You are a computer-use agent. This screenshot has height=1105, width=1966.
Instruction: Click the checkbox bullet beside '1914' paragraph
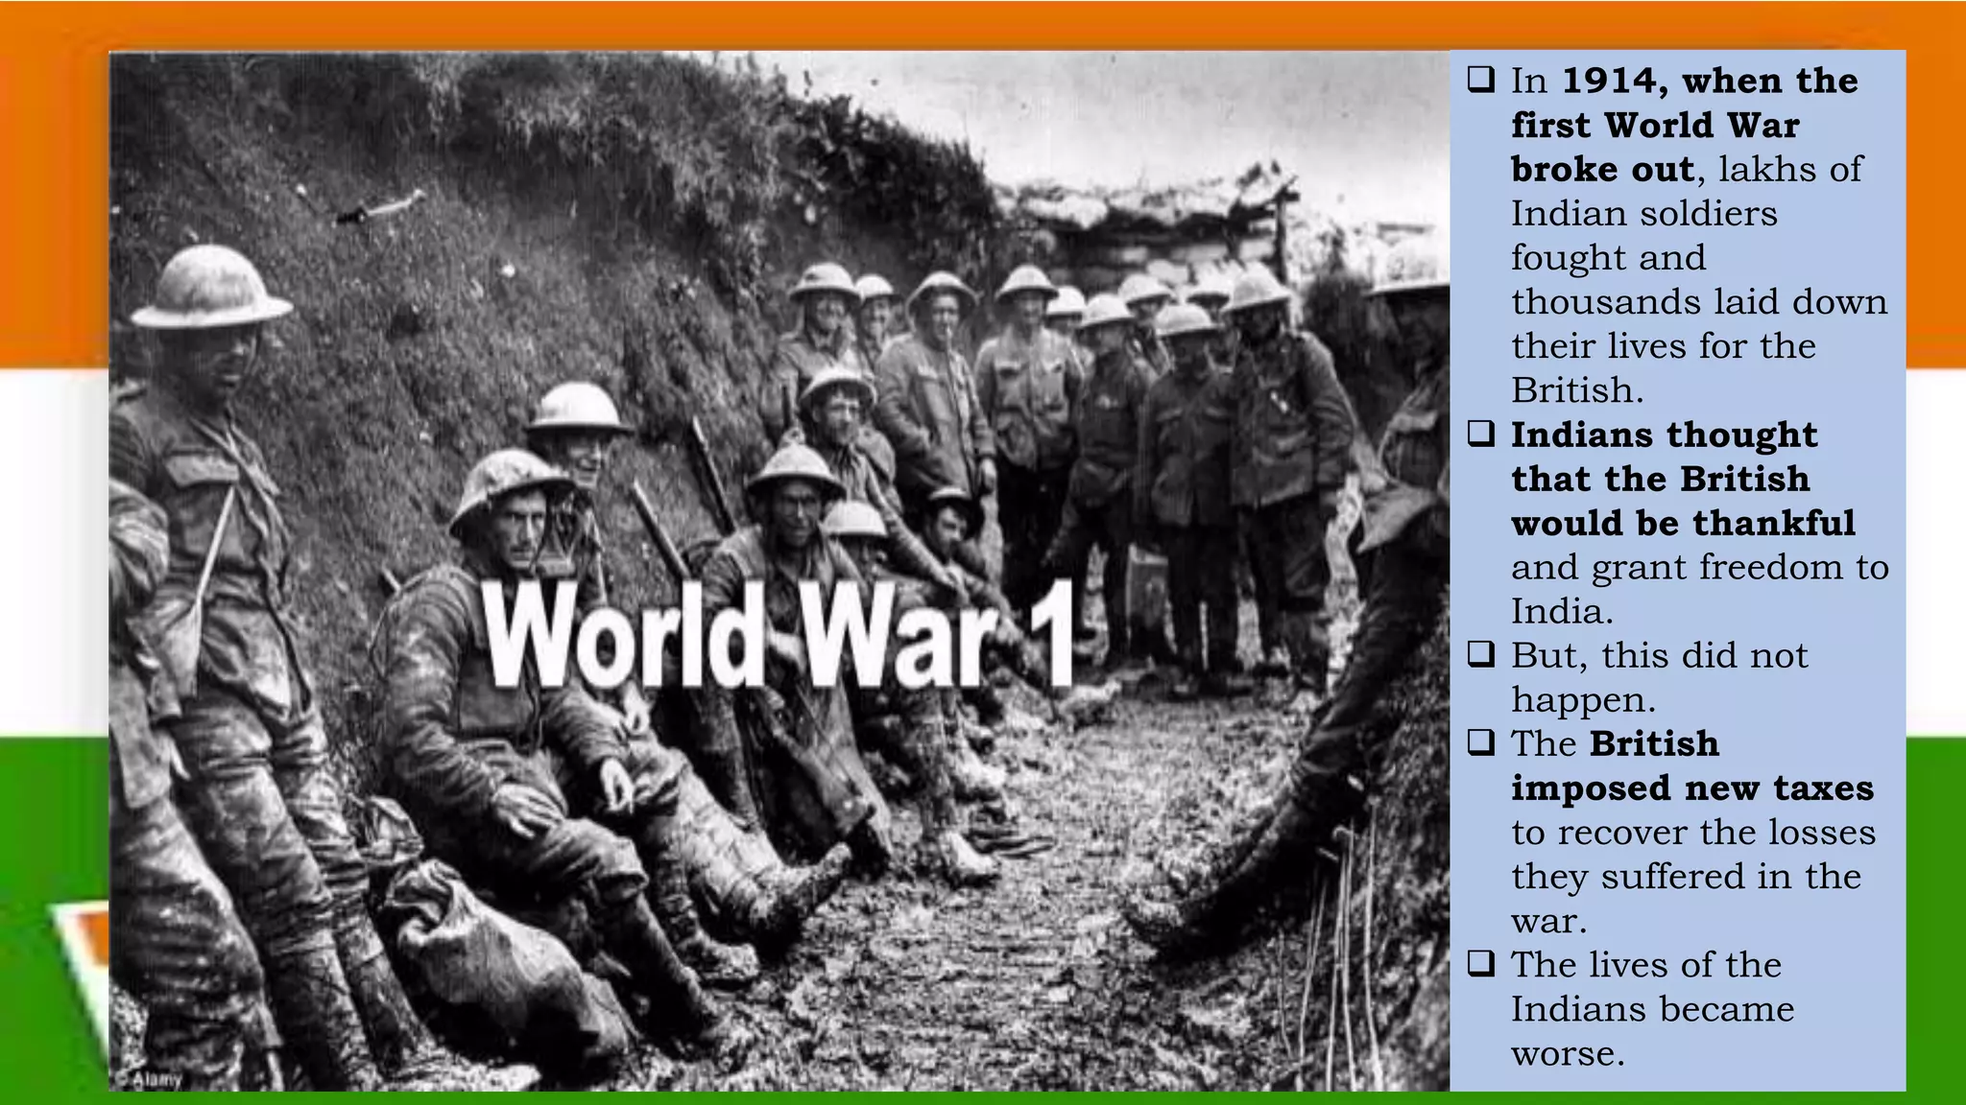tap(1481, 80)
